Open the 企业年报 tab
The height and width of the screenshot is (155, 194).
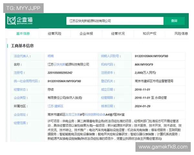(86, 34)
